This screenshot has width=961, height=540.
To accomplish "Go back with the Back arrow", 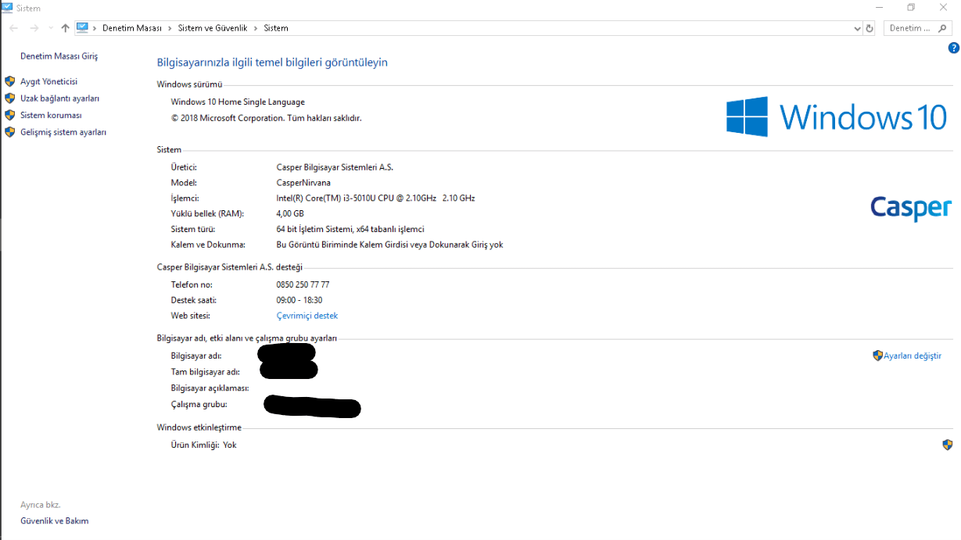I will (x=14, y=28).
